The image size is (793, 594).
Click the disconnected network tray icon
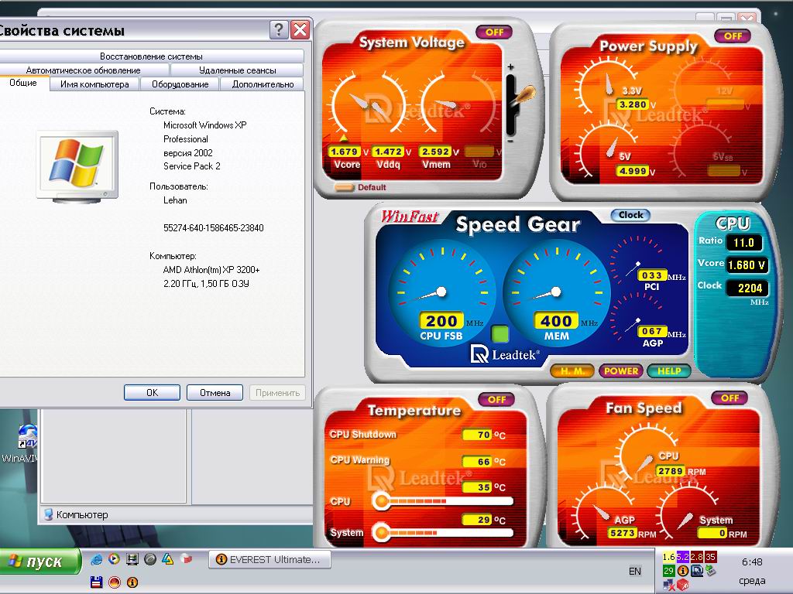[668, 585]
